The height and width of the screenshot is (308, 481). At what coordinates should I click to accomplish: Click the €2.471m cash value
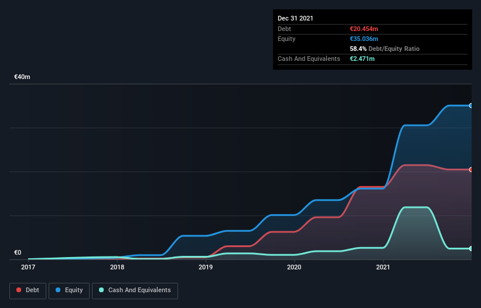[x=362, y=59]
